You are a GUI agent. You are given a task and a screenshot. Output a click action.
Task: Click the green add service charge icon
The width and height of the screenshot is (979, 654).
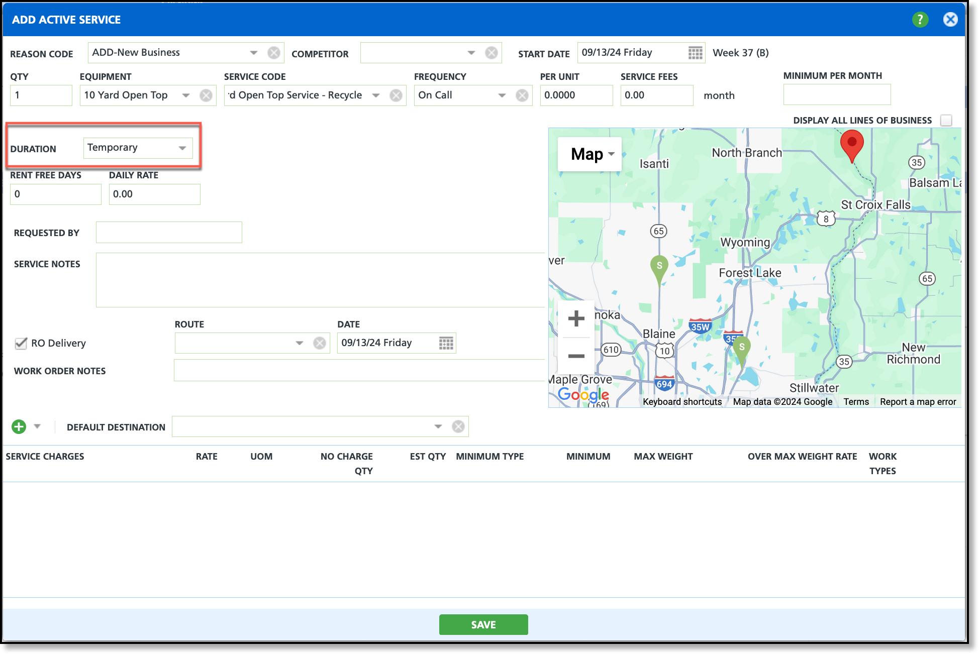pyautogui.click(x=19, y=427)
